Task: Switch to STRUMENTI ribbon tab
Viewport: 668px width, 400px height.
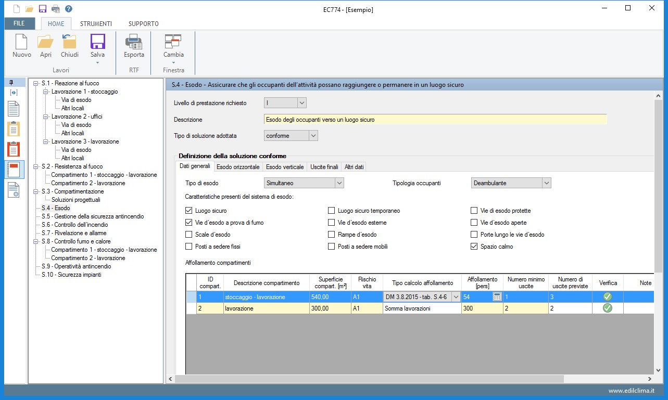Action: 96,23
